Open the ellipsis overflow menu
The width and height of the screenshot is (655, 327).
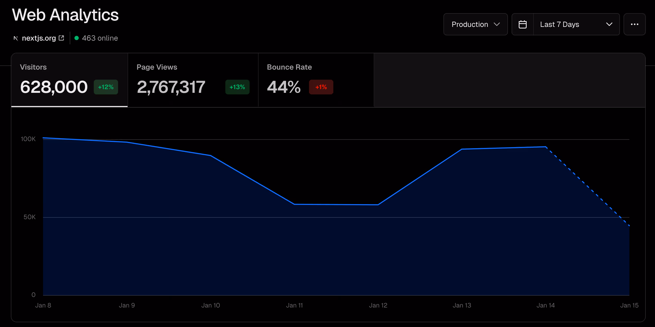click(x=635, y=24)
